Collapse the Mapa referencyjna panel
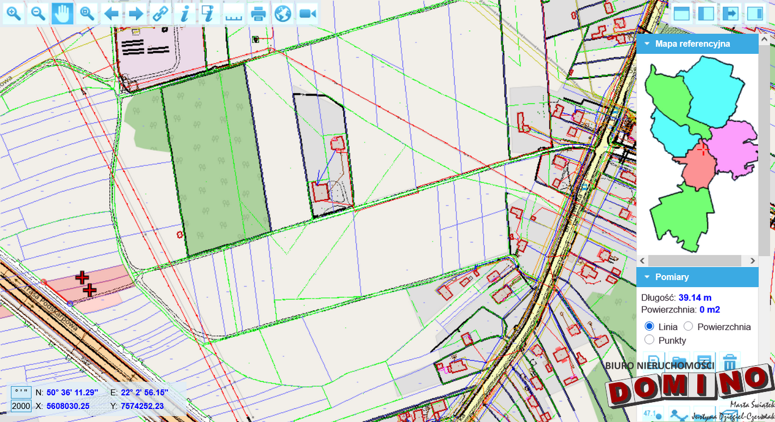Screen dimensions: 775x422 (646, 44)
